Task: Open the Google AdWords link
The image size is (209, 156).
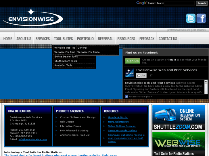Action: [x=118, y=117]
